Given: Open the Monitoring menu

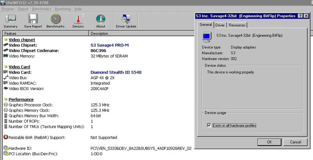Looking at the screenshot, I should 63,9.
